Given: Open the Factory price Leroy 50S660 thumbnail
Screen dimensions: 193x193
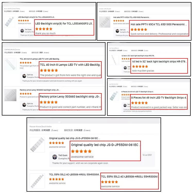Looking at the screenshot, I should point(10,95).
